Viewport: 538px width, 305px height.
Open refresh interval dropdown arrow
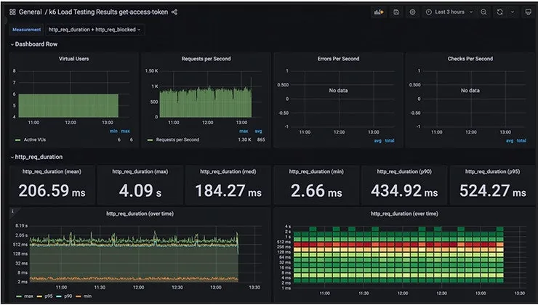(513, 12)
